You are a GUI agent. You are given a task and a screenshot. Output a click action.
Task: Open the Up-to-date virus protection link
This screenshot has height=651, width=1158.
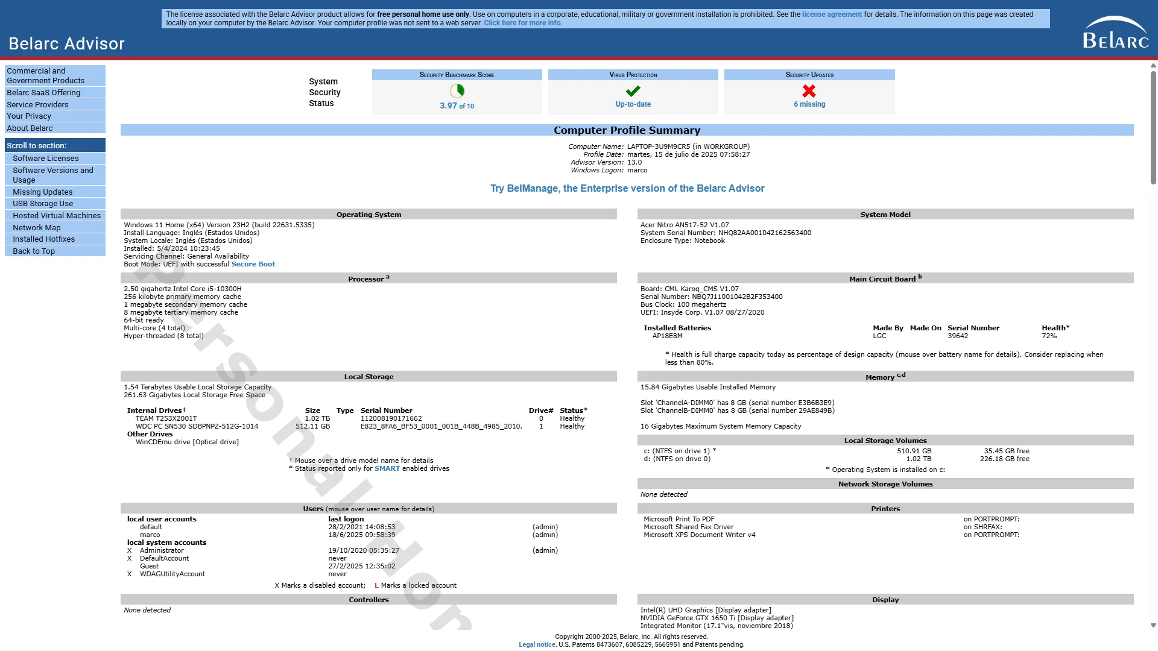(x=633, y=104)
